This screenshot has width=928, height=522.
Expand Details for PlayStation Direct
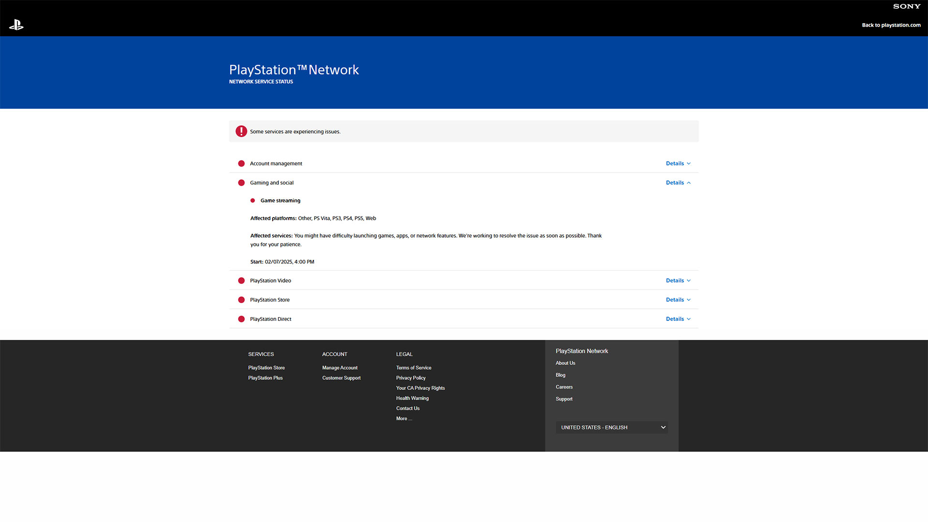click(x=678, y=319)
